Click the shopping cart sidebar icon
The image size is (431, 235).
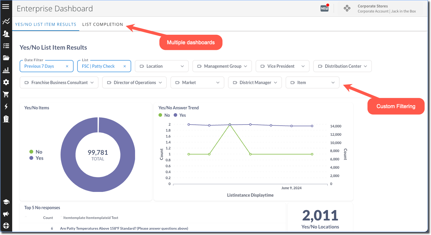coord(6,94)
